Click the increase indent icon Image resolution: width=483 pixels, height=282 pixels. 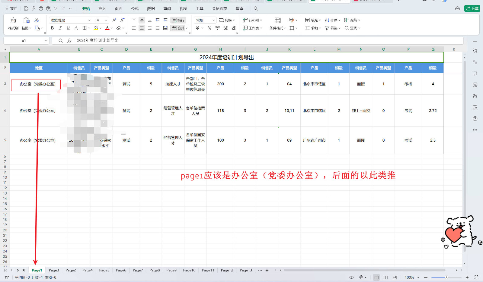pyautogui.click(x=165, y=20)
